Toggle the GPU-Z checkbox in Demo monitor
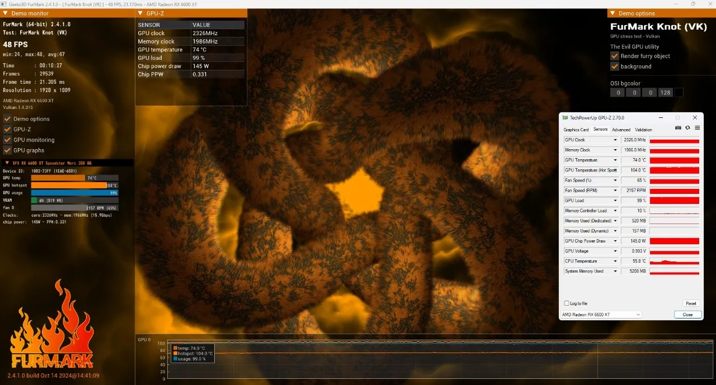 coord(7,129)
